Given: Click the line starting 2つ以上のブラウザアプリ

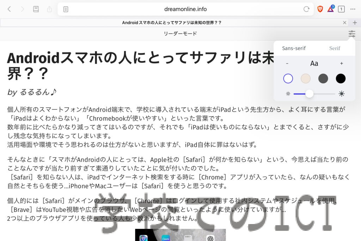Looking at the screenshot, I should point(102,218).
